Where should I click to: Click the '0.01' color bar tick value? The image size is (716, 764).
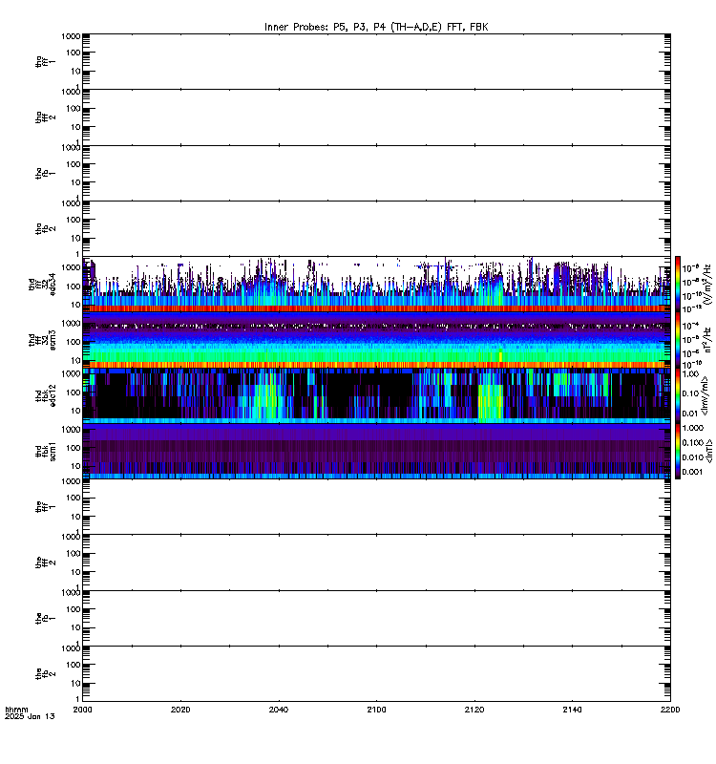(690, 414)
